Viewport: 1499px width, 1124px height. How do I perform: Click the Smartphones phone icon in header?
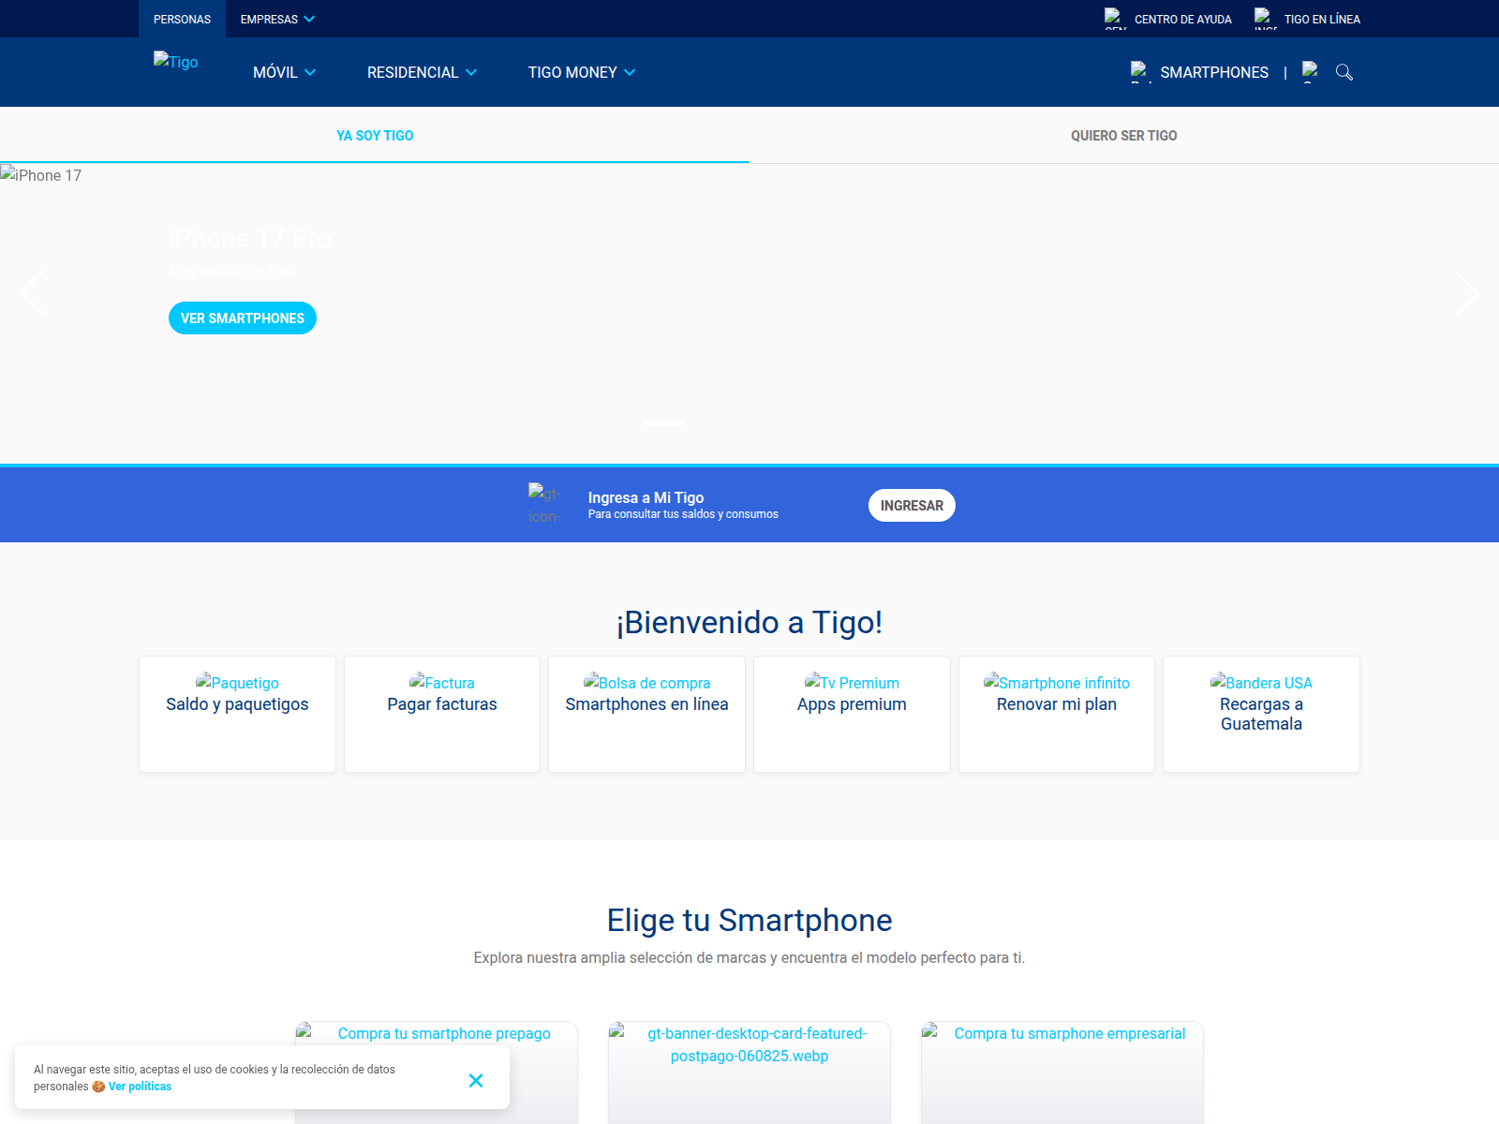1141,72
